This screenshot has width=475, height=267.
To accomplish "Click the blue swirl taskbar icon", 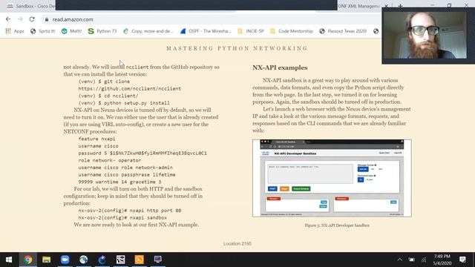I will tap(102, 260).
